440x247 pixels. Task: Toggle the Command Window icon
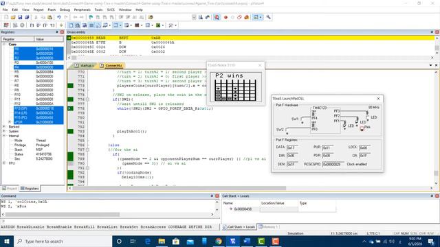tap(71, 25)
